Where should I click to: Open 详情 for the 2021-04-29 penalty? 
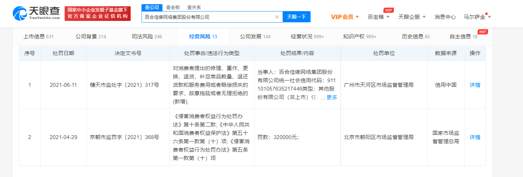click(x=475, y=137)
